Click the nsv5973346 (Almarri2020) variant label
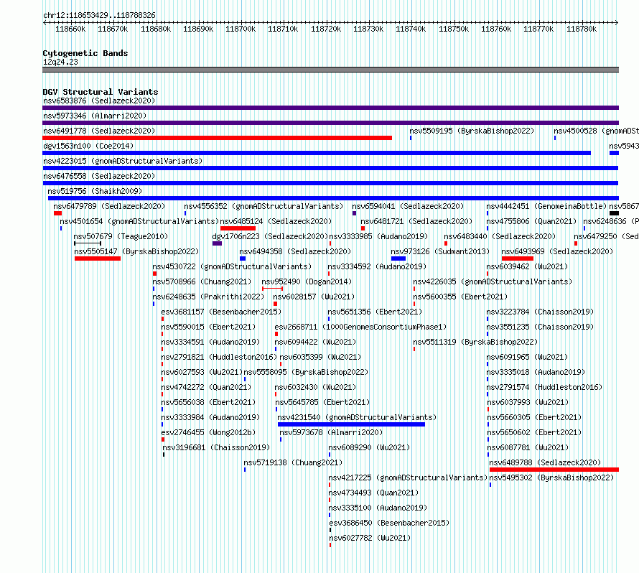The width and height of the screenshot is (639, 573). tap(95, 116)
